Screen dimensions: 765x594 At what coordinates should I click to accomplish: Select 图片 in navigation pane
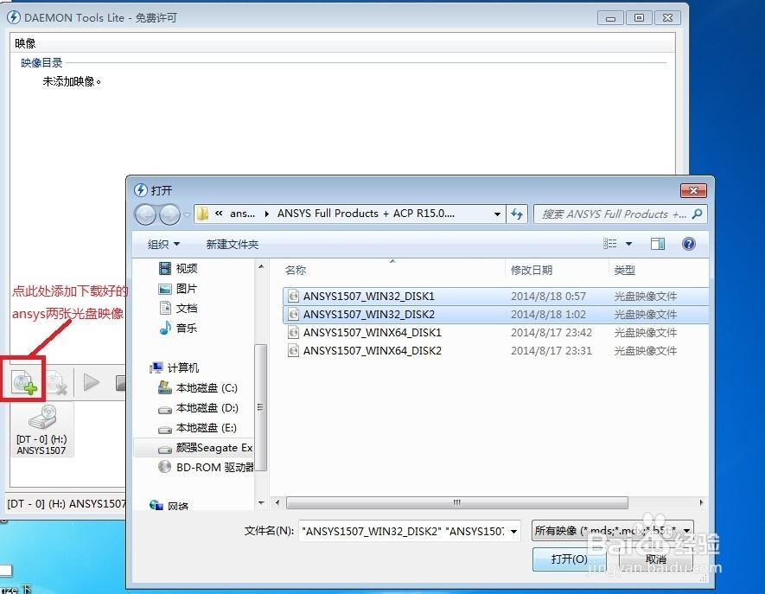(178, 289)
